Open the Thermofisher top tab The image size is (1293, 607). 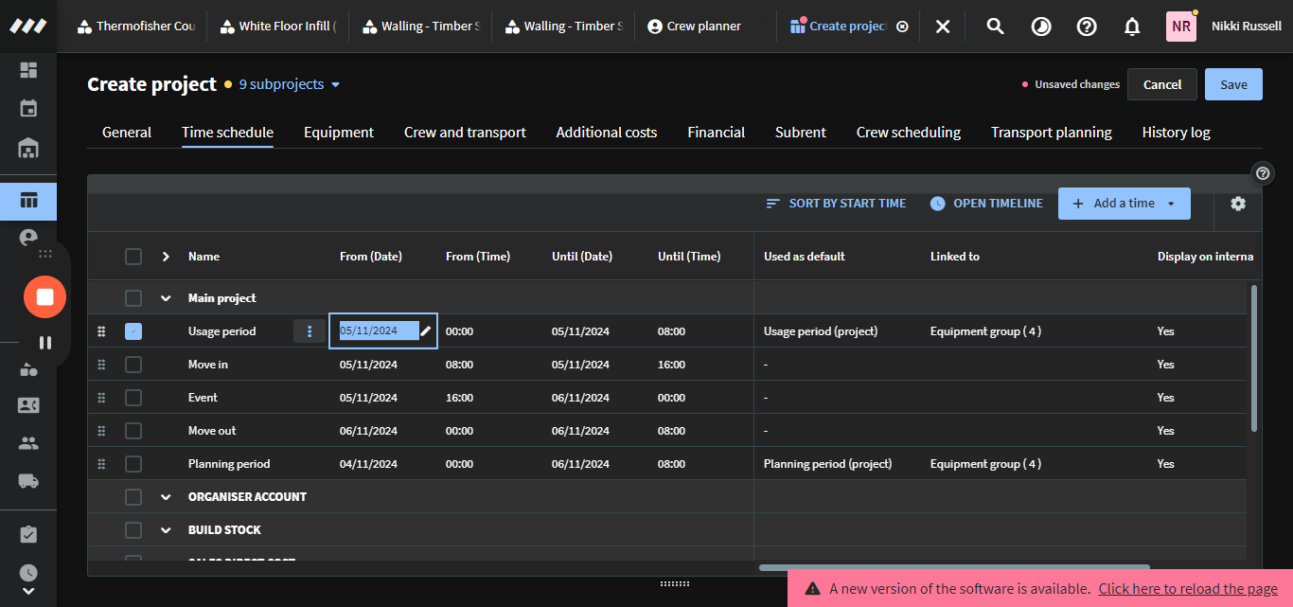136,27
